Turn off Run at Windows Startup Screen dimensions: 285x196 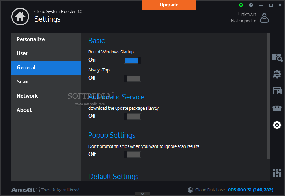(x=133, y=60)
